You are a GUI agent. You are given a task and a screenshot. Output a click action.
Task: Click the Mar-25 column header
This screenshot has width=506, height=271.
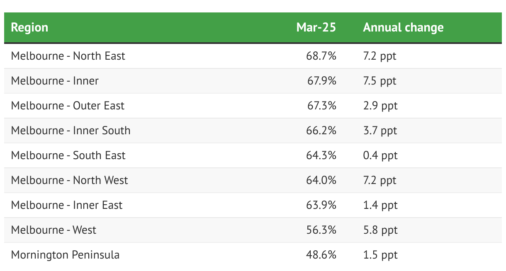coord(316,28)
